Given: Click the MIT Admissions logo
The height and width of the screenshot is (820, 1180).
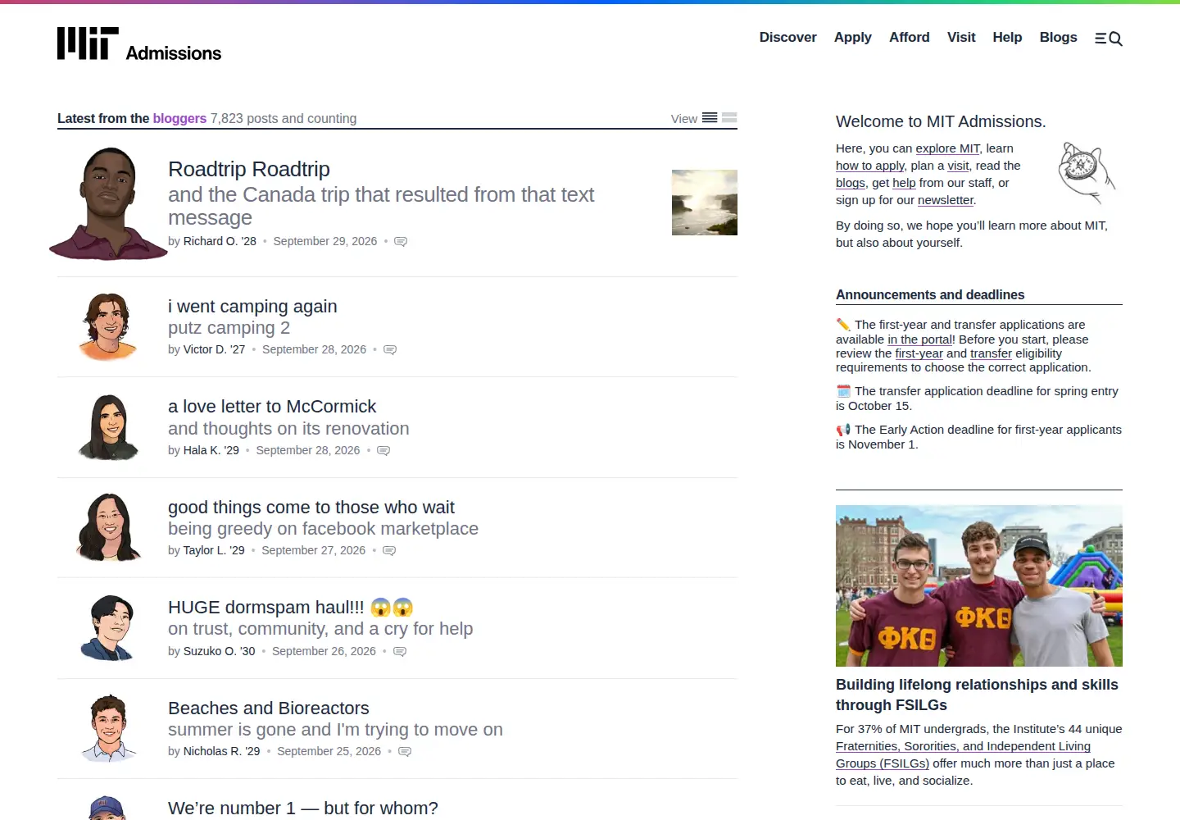Looking at the screenshot, I should tap(139, 44).
